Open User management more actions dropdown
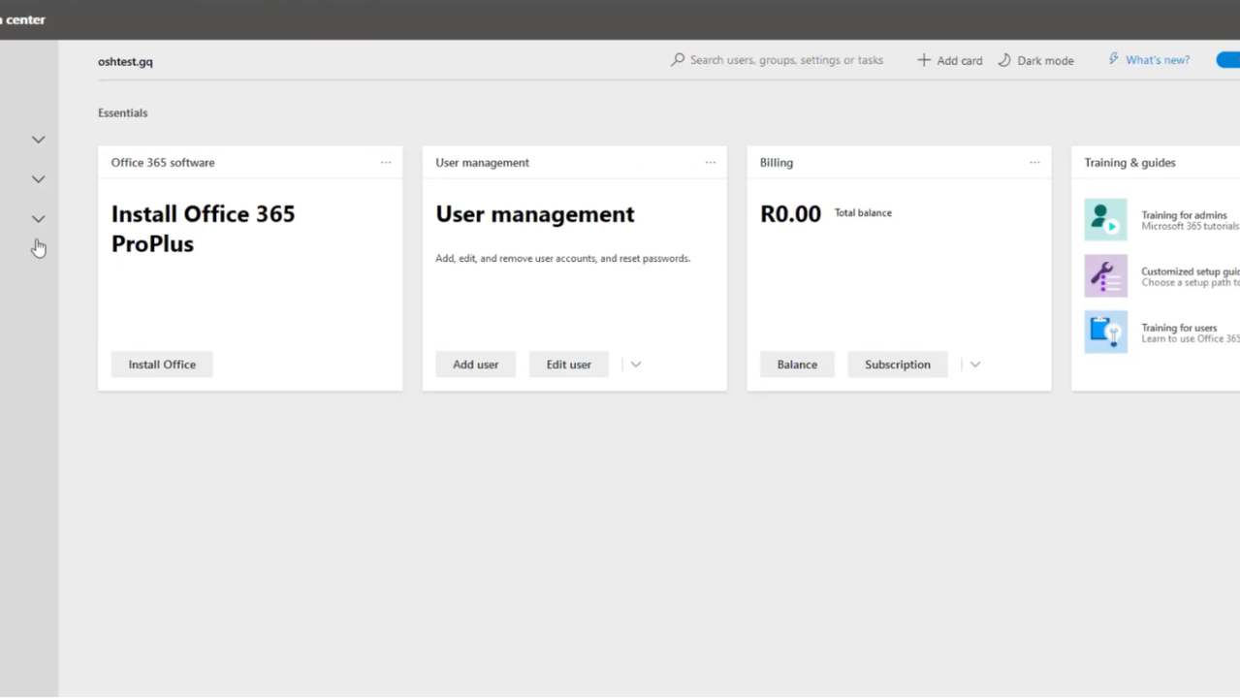Screen dimensions: 1240x698 [x=636, y=365]
